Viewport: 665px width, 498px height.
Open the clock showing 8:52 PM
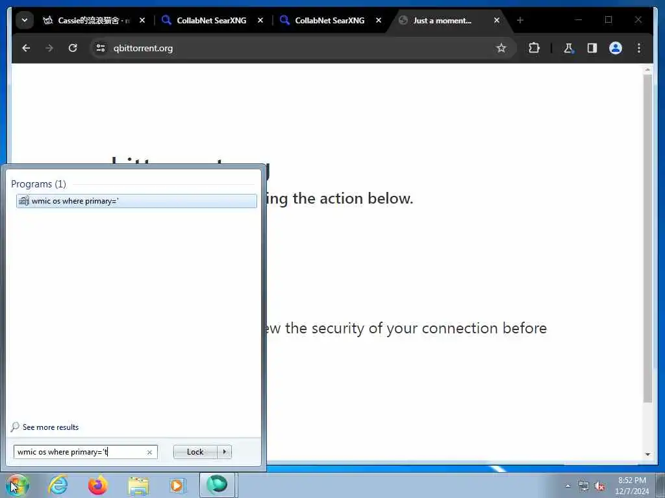[632, 486]
